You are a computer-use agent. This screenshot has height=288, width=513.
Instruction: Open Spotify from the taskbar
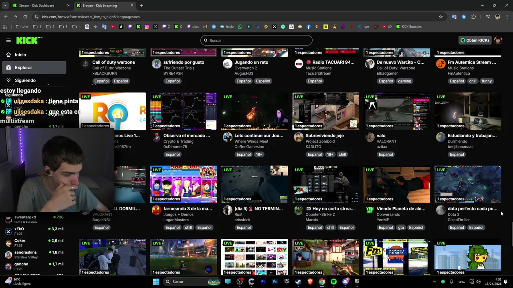pos(333,282)
